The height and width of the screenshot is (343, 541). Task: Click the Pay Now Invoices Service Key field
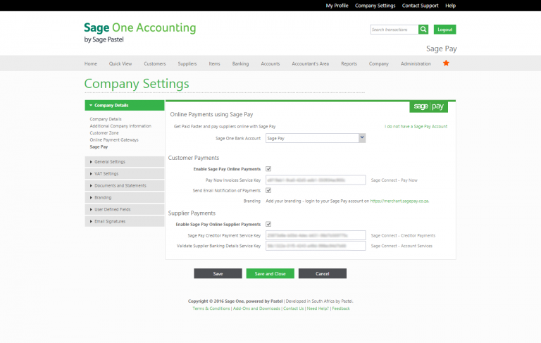point(316,180)
